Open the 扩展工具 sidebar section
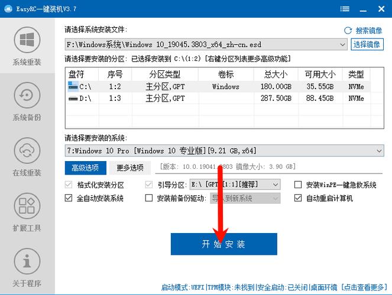 pyautogui.click(x=27, y=212)
